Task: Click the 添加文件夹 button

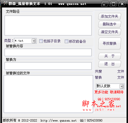Action: tap(109, 16)
